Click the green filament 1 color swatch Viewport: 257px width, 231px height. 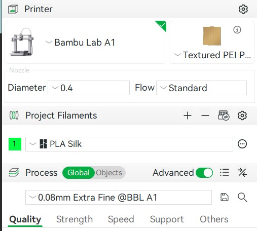pos(15,144)
